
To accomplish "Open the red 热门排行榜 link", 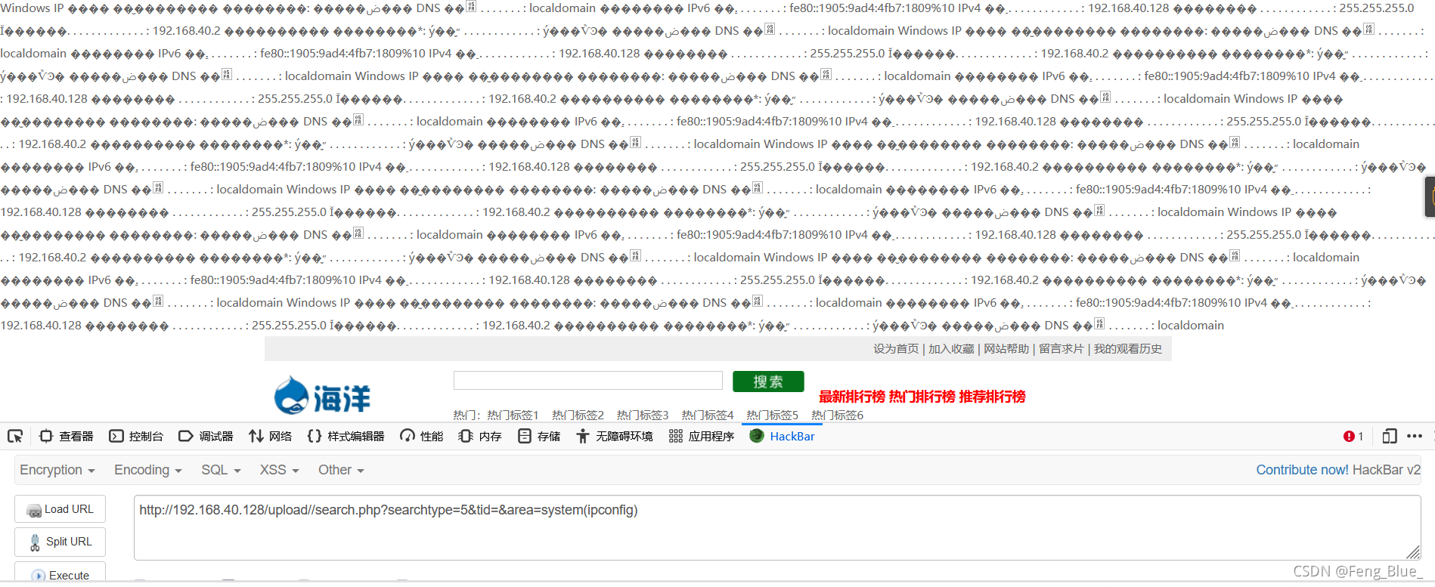I will (922, 397).
